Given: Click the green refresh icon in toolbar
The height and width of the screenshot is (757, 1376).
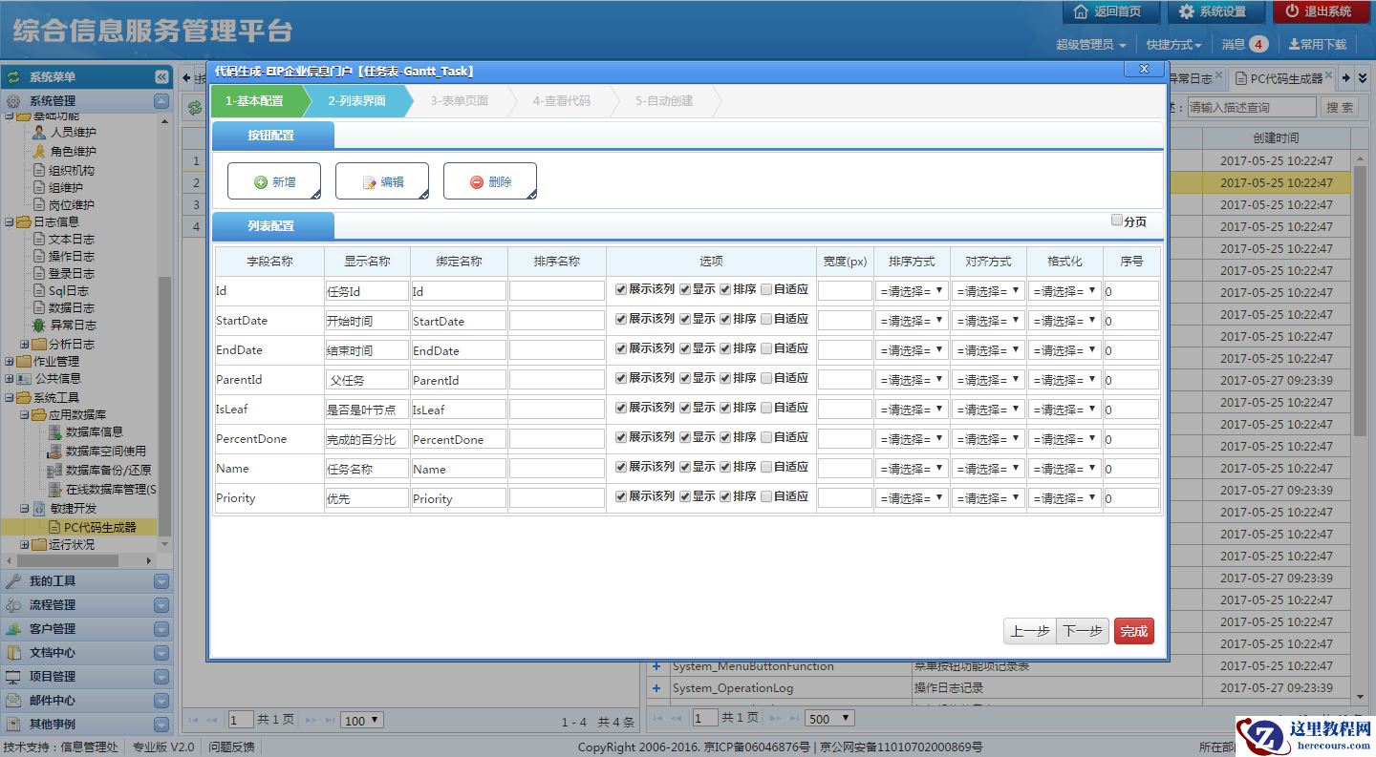Looking at the screenshot, I should pyautogui.click(x=195, y=108).
